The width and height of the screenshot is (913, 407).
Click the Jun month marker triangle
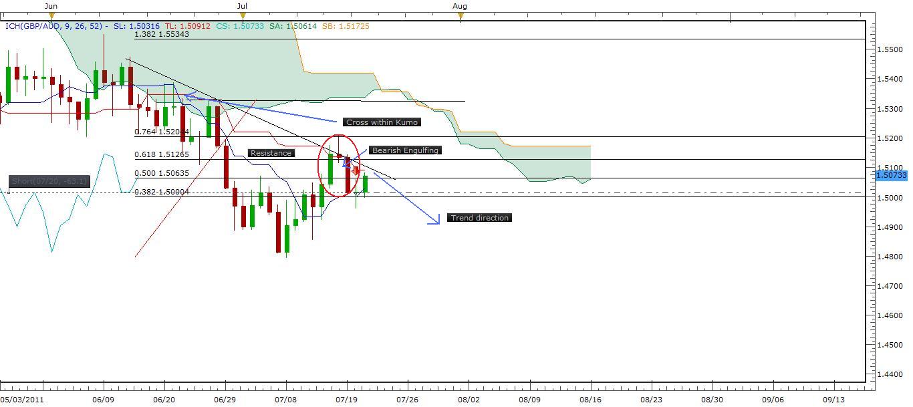tap(51, 15)
